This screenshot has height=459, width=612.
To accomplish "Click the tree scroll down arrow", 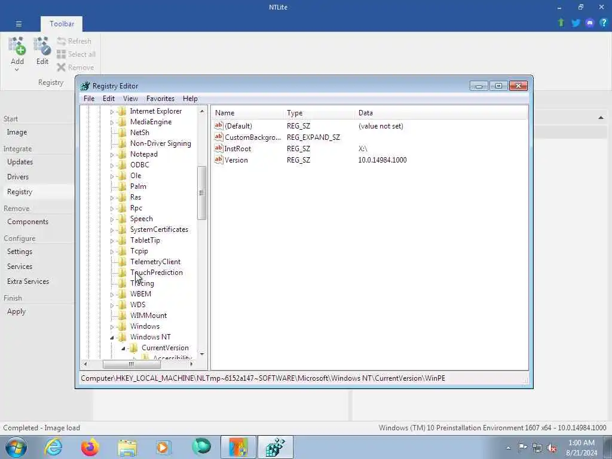I will (202, 354).
